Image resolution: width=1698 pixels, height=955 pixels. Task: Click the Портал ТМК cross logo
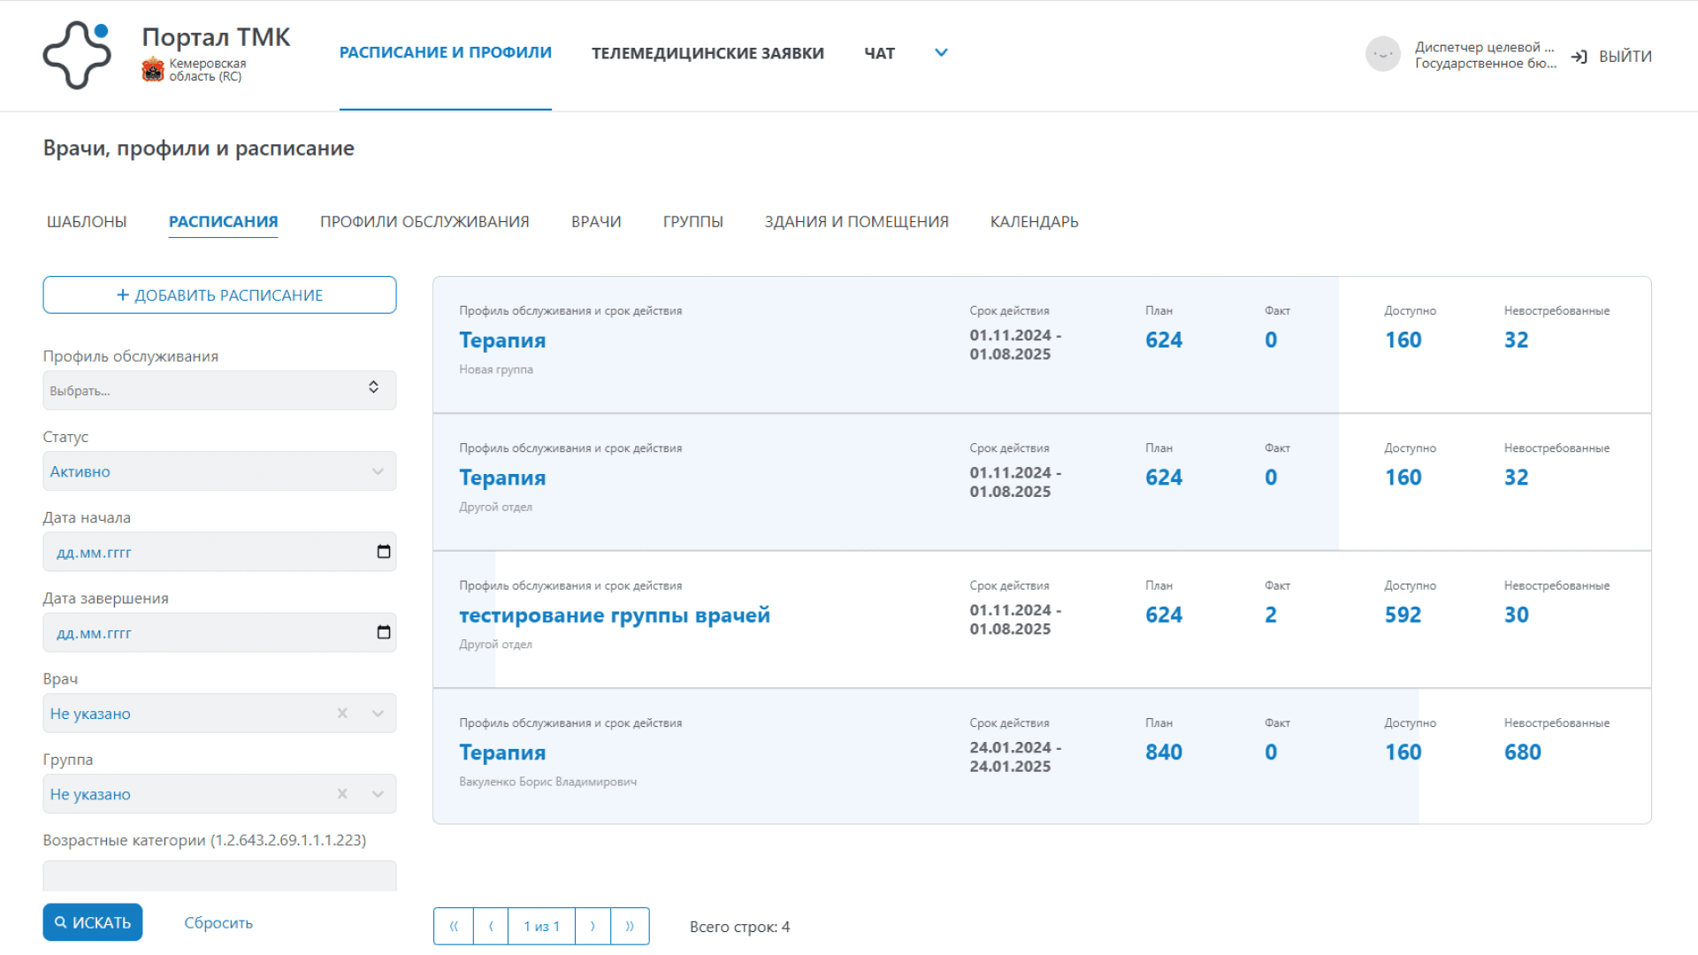77,55
